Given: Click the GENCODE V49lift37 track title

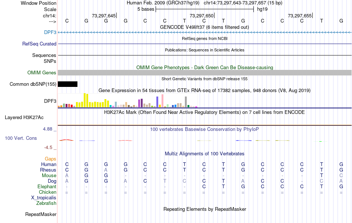Looking at the screenshot, I should [205, 27].
